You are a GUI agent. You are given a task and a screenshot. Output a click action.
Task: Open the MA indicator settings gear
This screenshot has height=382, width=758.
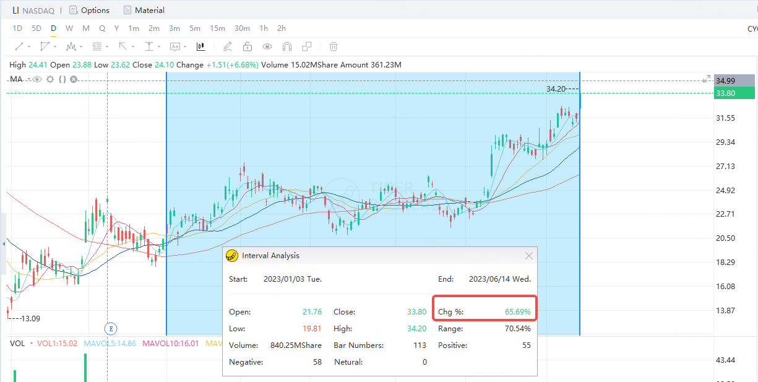pos(50,79)
